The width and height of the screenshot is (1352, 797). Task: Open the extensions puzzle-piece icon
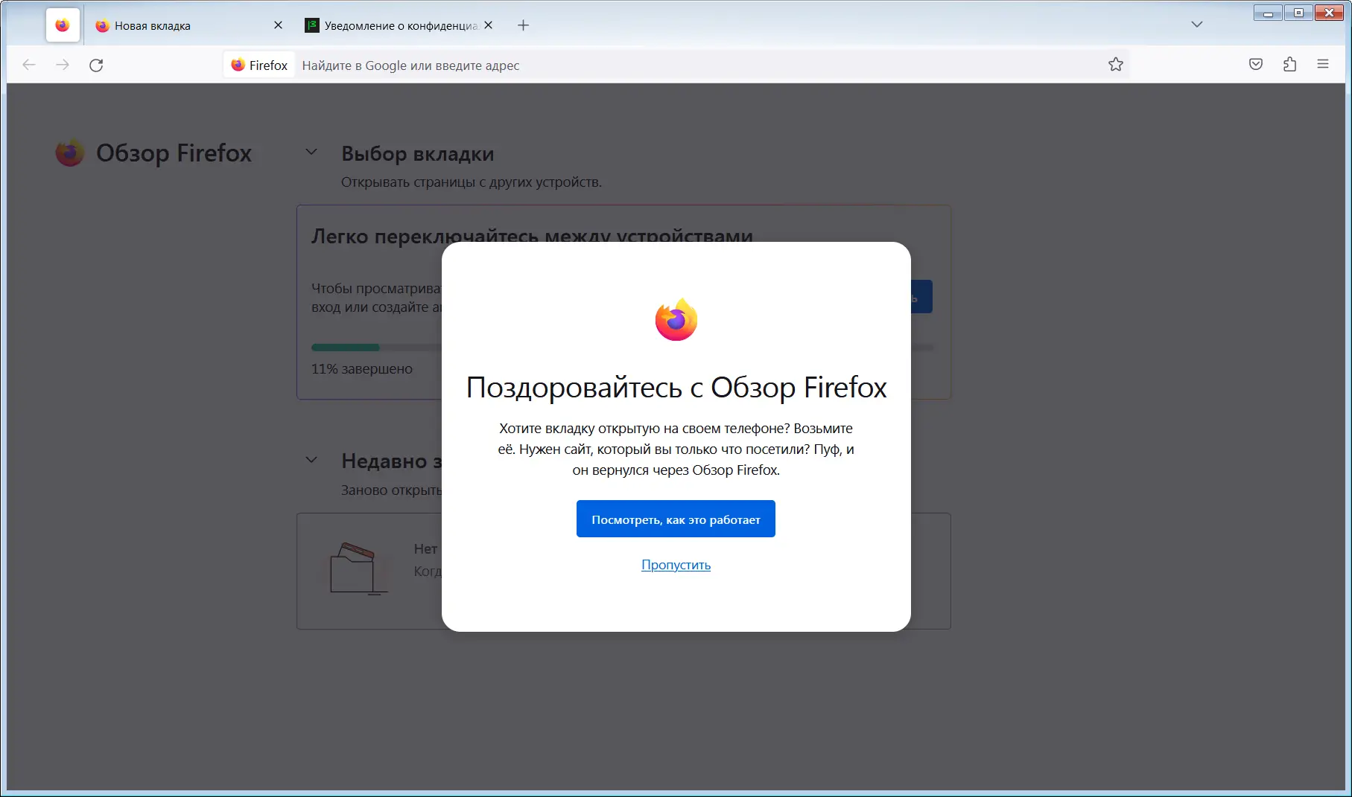coord(1289,65)
